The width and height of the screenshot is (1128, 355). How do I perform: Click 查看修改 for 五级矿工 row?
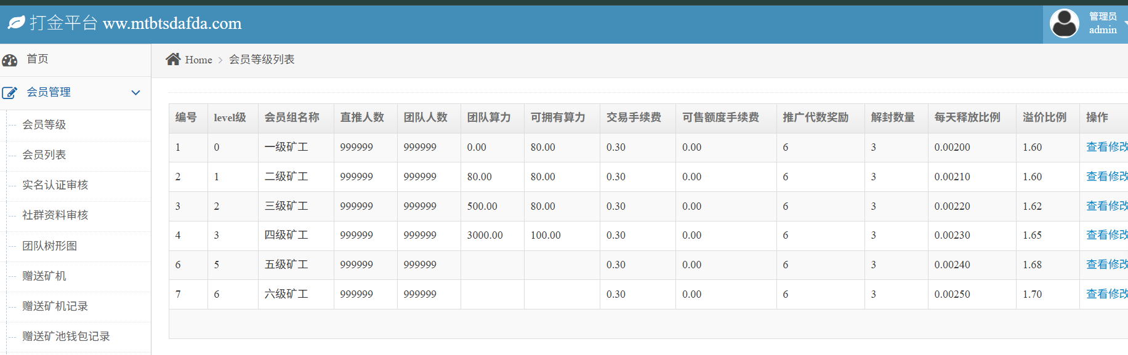(x=1107, y=265)
